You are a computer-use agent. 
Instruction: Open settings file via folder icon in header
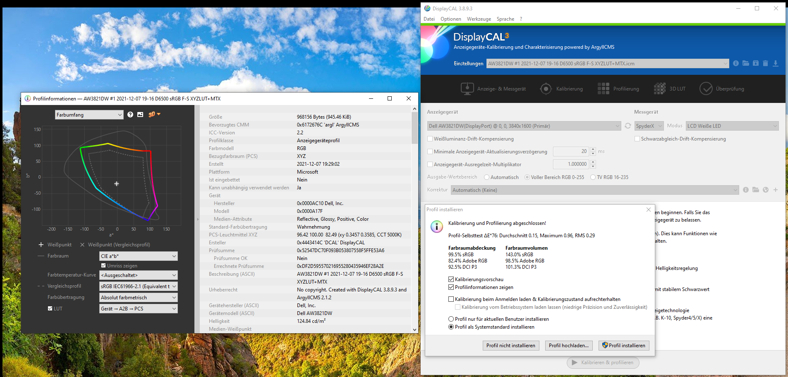click(x=746, y=63)
